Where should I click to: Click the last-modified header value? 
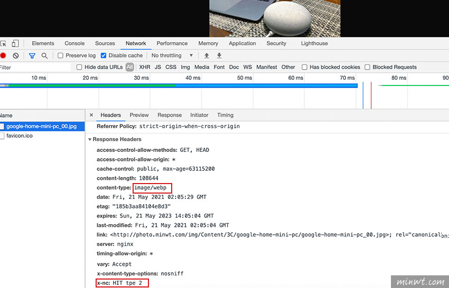[182, 225]
